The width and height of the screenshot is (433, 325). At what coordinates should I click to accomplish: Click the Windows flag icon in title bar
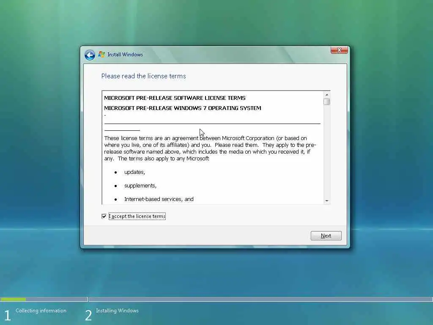click(101, 55)
